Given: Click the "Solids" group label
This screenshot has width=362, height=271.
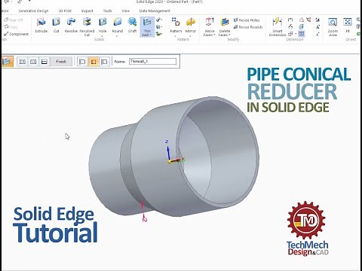Looking at the screenshot, I should tap(100, 39).
